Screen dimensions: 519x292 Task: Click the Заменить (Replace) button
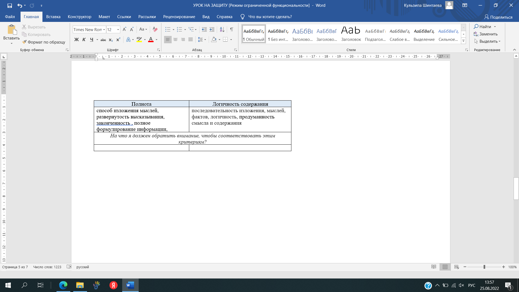tap(485, 34)
